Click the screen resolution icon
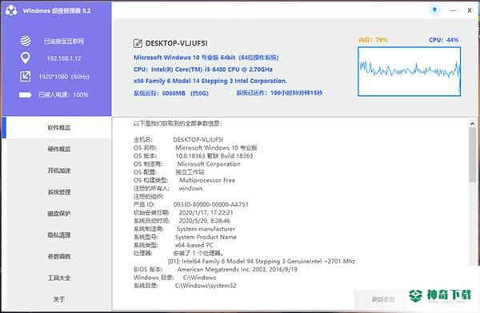The image size is (480, 313). [26, 76]
